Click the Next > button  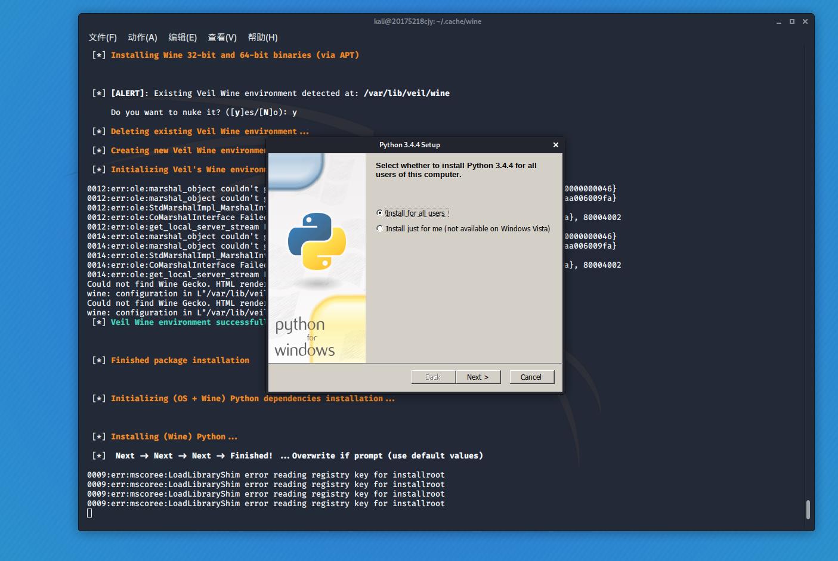478,377
